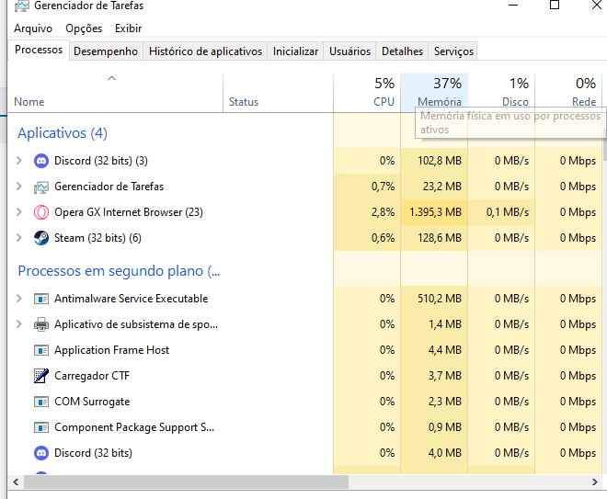Screen dimensions: 607x499
Task: Click Gerenciador de Tarefas memory 23,2 MB
Action: coord(442,187)
